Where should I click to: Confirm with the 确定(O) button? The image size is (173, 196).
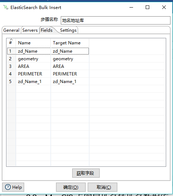(x=71, y=187)
